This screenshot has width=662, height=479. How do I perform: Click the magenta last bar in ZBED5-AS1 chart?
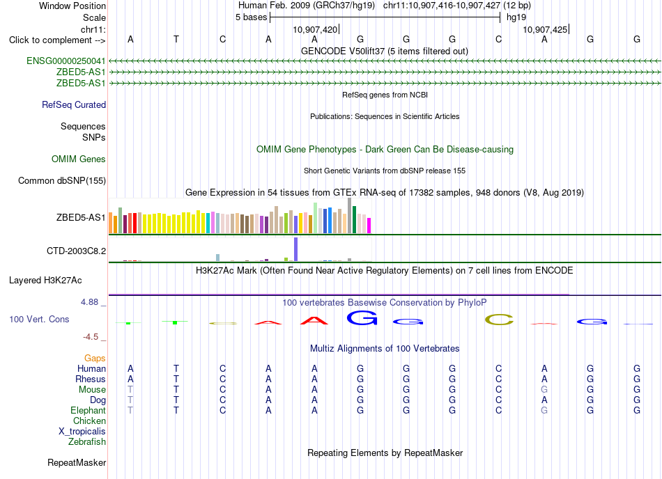click(369, 226)
